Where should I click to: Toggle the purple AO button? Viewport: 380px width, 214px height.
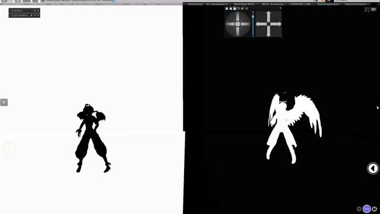[367, 209]
